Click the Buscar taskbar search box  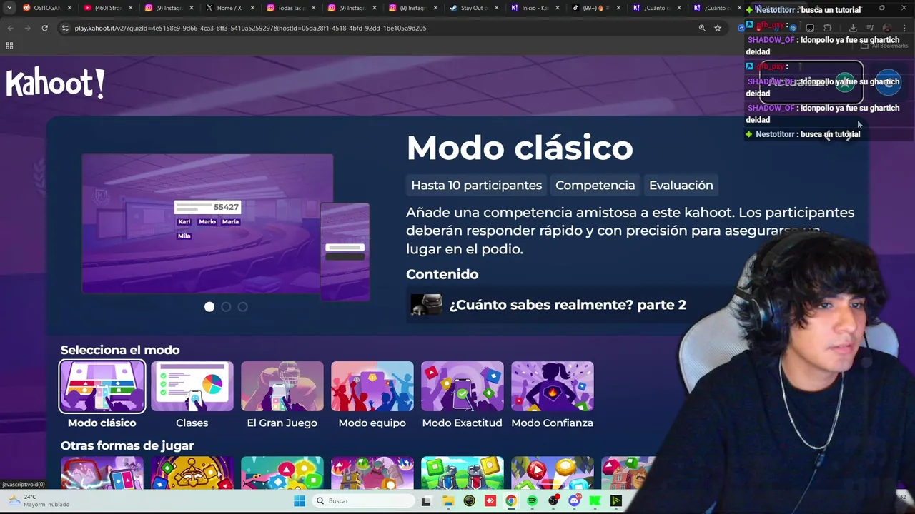362,500
